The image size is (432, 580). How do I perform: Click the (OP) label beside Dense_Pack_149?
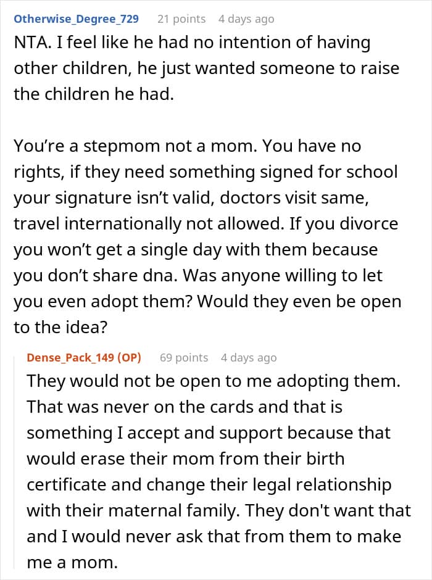[130, 358]
